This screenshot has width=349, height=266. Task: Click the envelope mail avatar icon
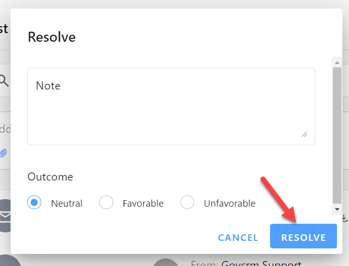[5, 216]
